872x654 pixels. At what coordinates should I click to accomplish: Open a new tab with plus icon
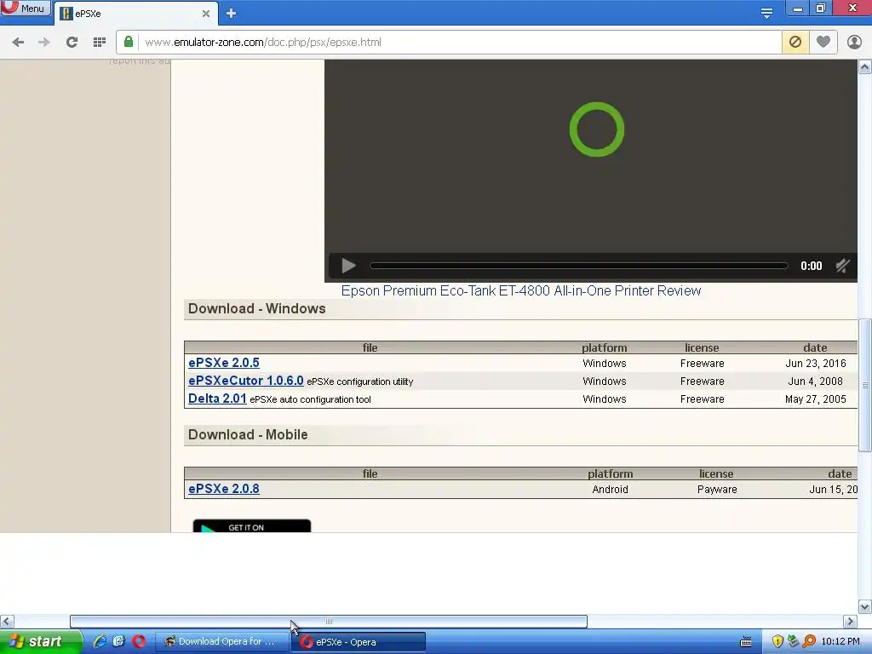tap(232, 14)
